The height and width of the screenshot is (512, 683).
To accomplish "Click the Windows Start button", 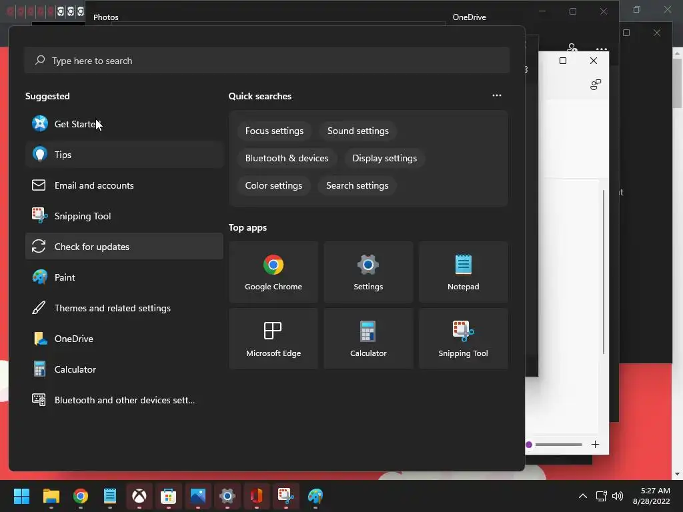I will point(21,496).
